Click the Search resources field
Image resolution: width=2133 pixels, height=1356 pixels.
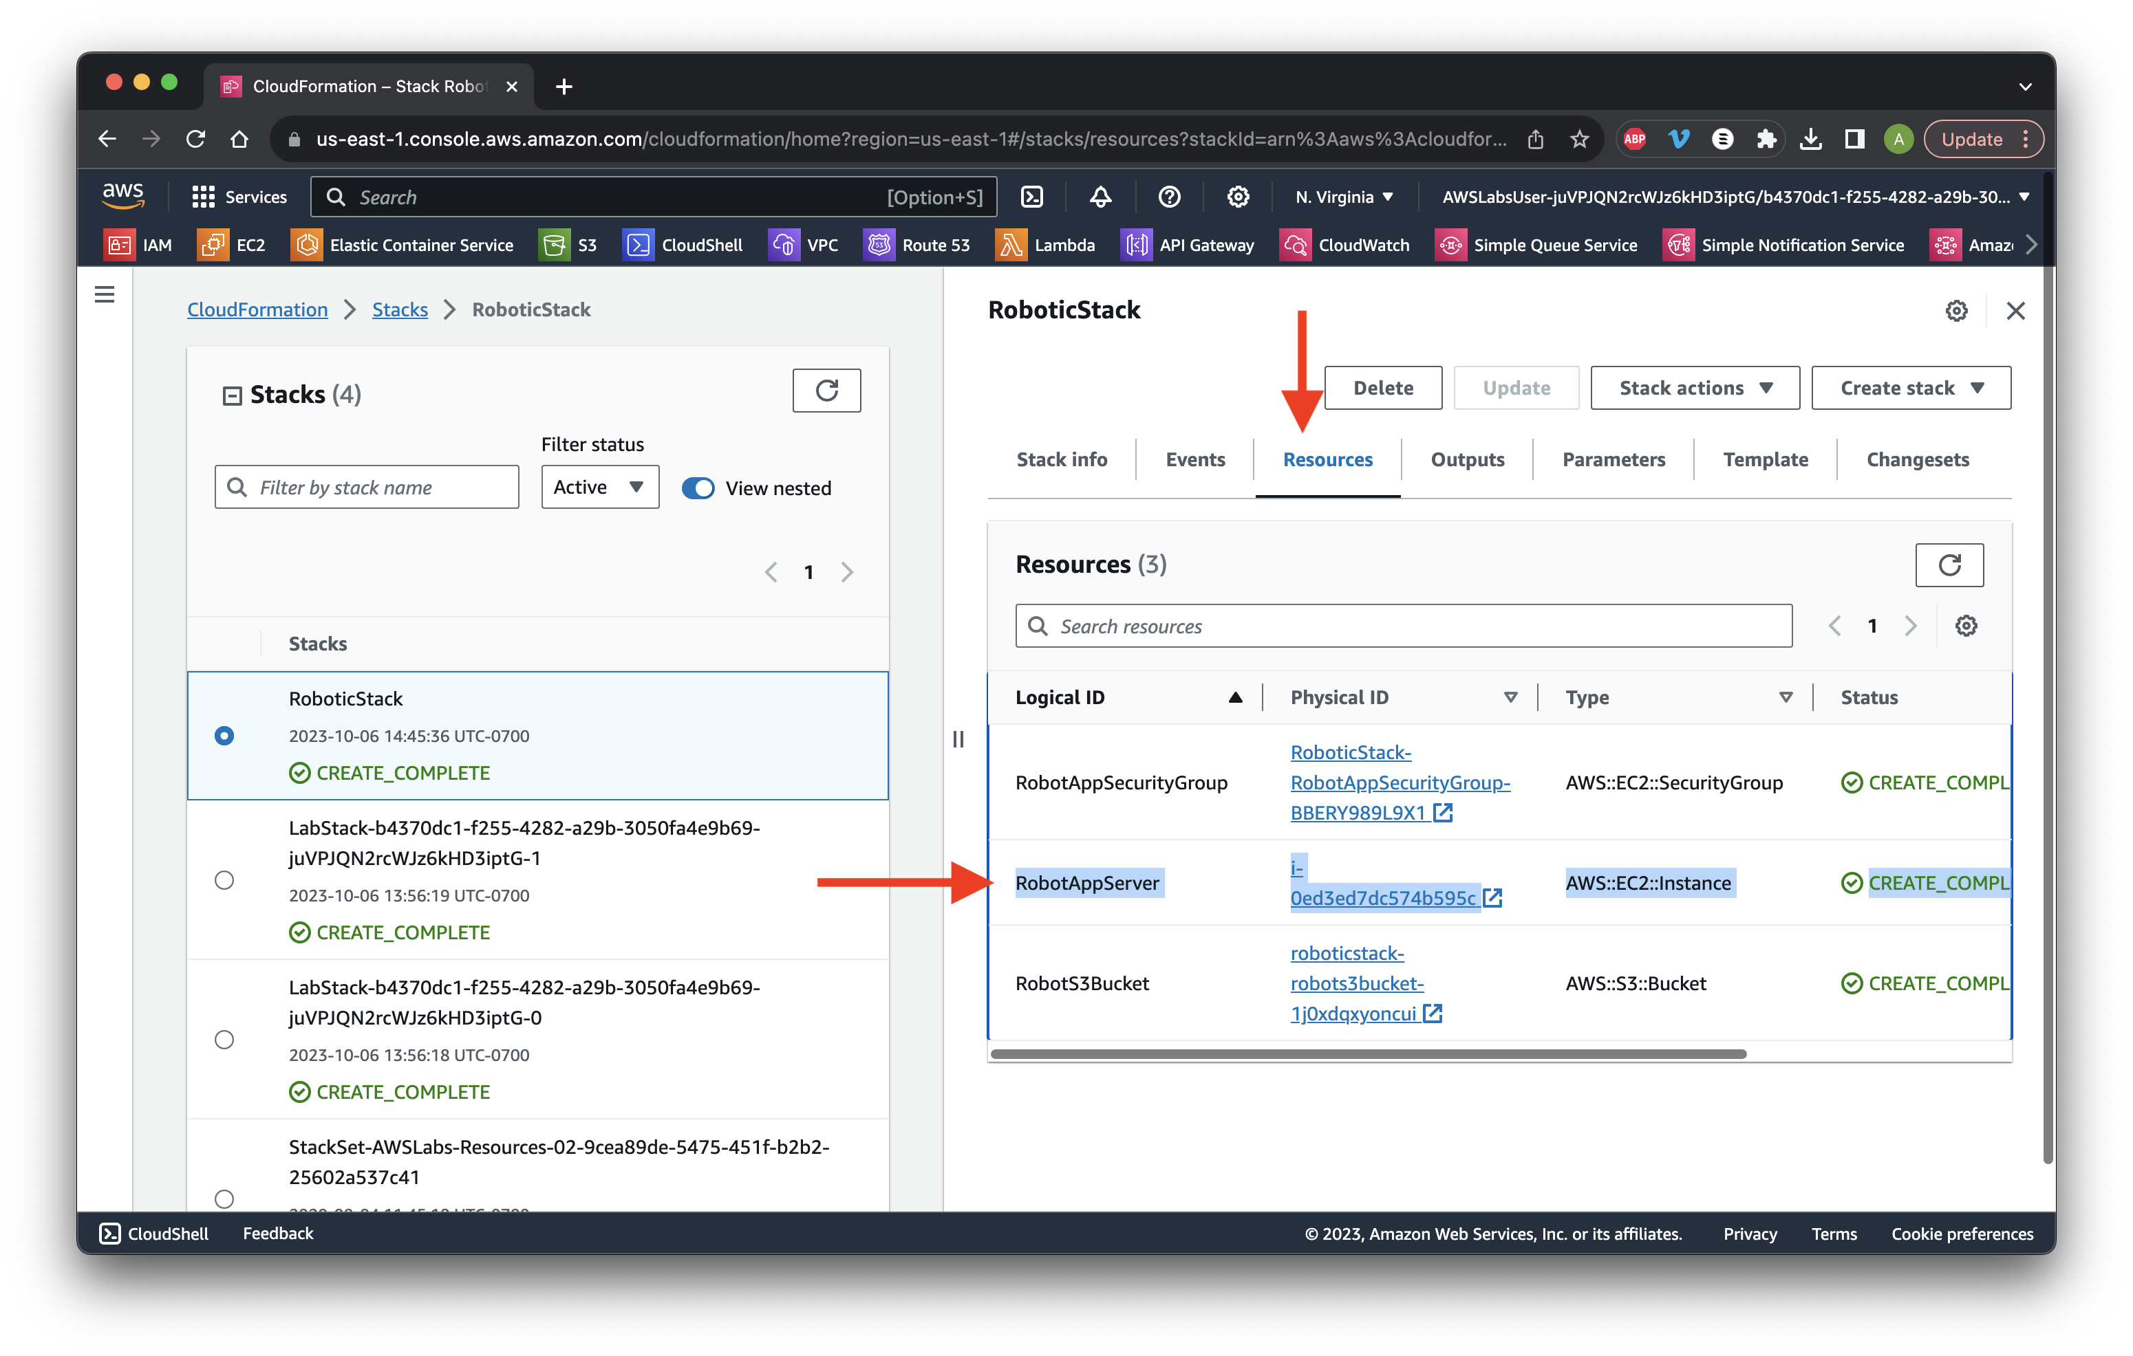(1403, 626)
